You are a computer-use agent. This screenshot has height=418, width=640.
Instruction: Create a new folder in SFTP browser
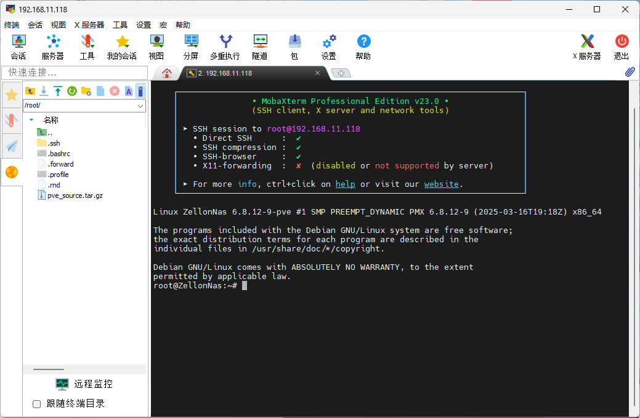(86, 91)
